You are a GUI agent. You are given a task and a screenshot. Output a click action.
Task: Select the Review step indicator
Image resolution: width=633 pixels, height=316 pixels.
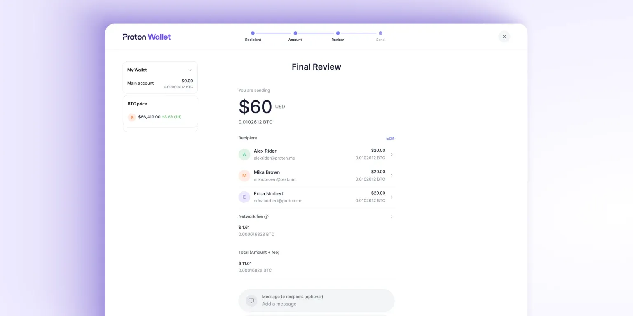(x=338, y=33)
